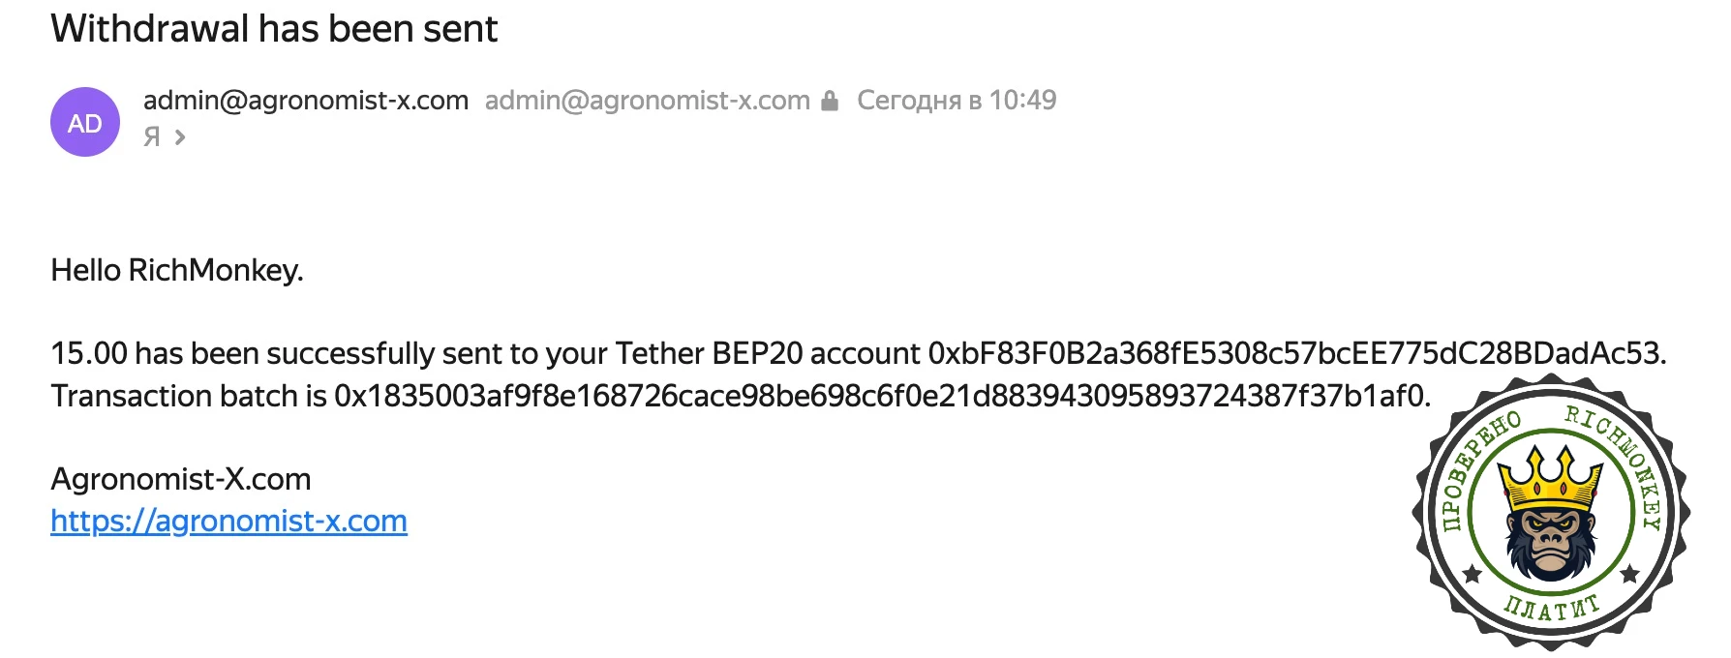Click the Hello RichMonkey greeting line
The image size is (1731, 658).
[177, 271]
